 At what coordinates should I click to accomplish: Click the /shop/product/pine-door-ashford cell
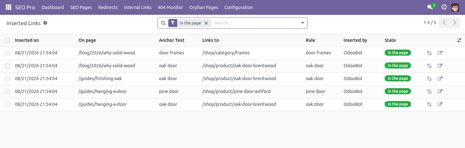click(236, 91)
